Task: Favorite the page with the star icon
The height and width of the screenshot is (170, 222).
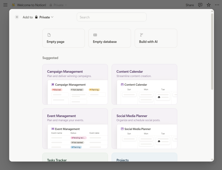Action: point(209,5)
